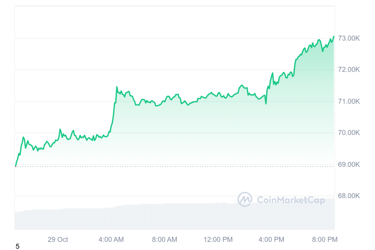375x250 pixels.
Task: Click the 68.00K price axis label
Action: coord(349,196)
